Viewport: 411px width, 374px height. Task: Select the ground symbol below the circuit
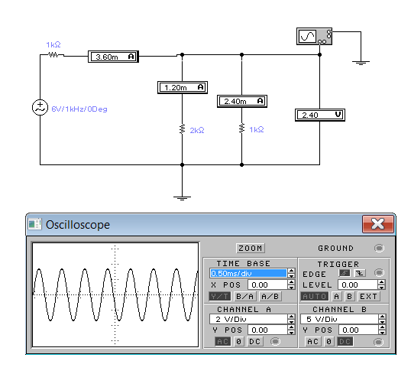click(x=182, y=197)
